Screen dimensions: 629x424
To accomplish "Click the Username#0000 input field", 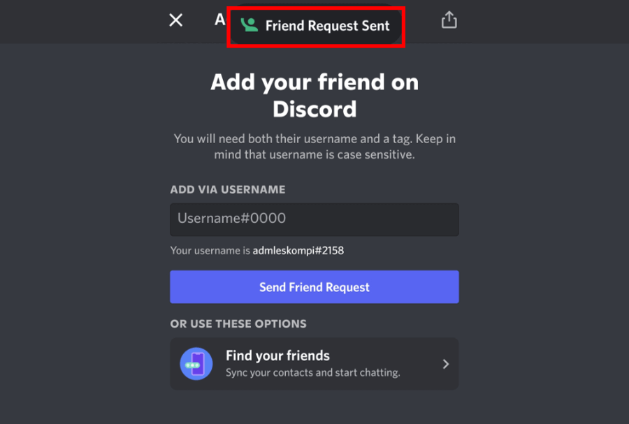I will [x=314, y=219].
